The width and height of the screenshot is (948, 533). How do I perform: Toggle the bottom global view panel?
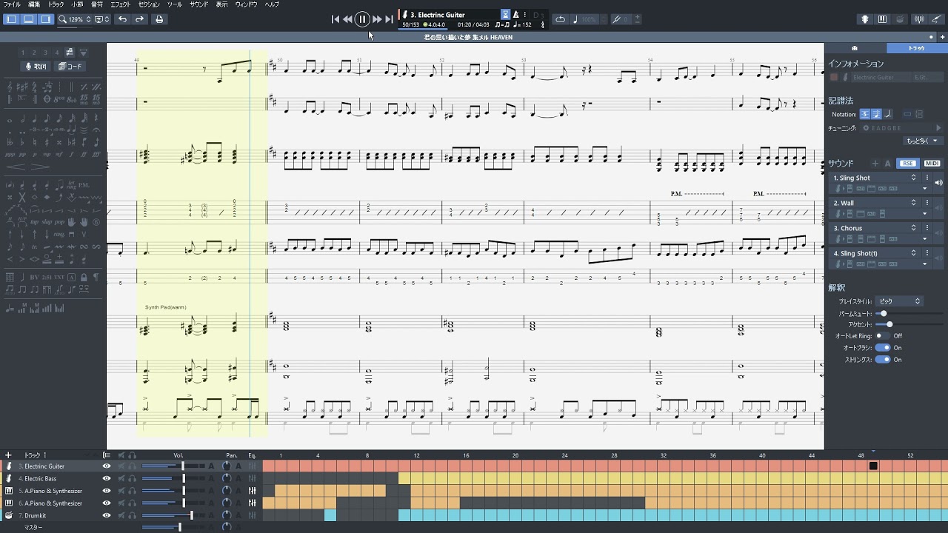coord(28,19)
